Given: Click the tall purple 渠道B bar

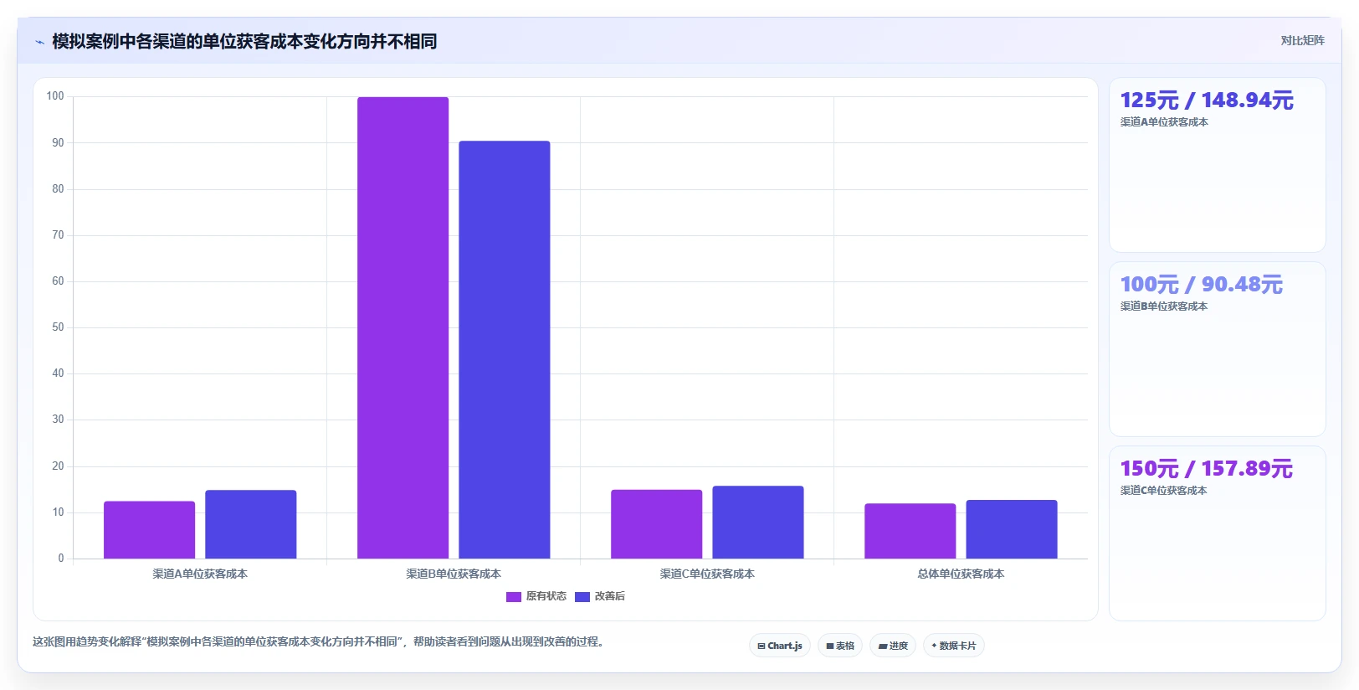Looking at the screenshot, I should [403, 327].
